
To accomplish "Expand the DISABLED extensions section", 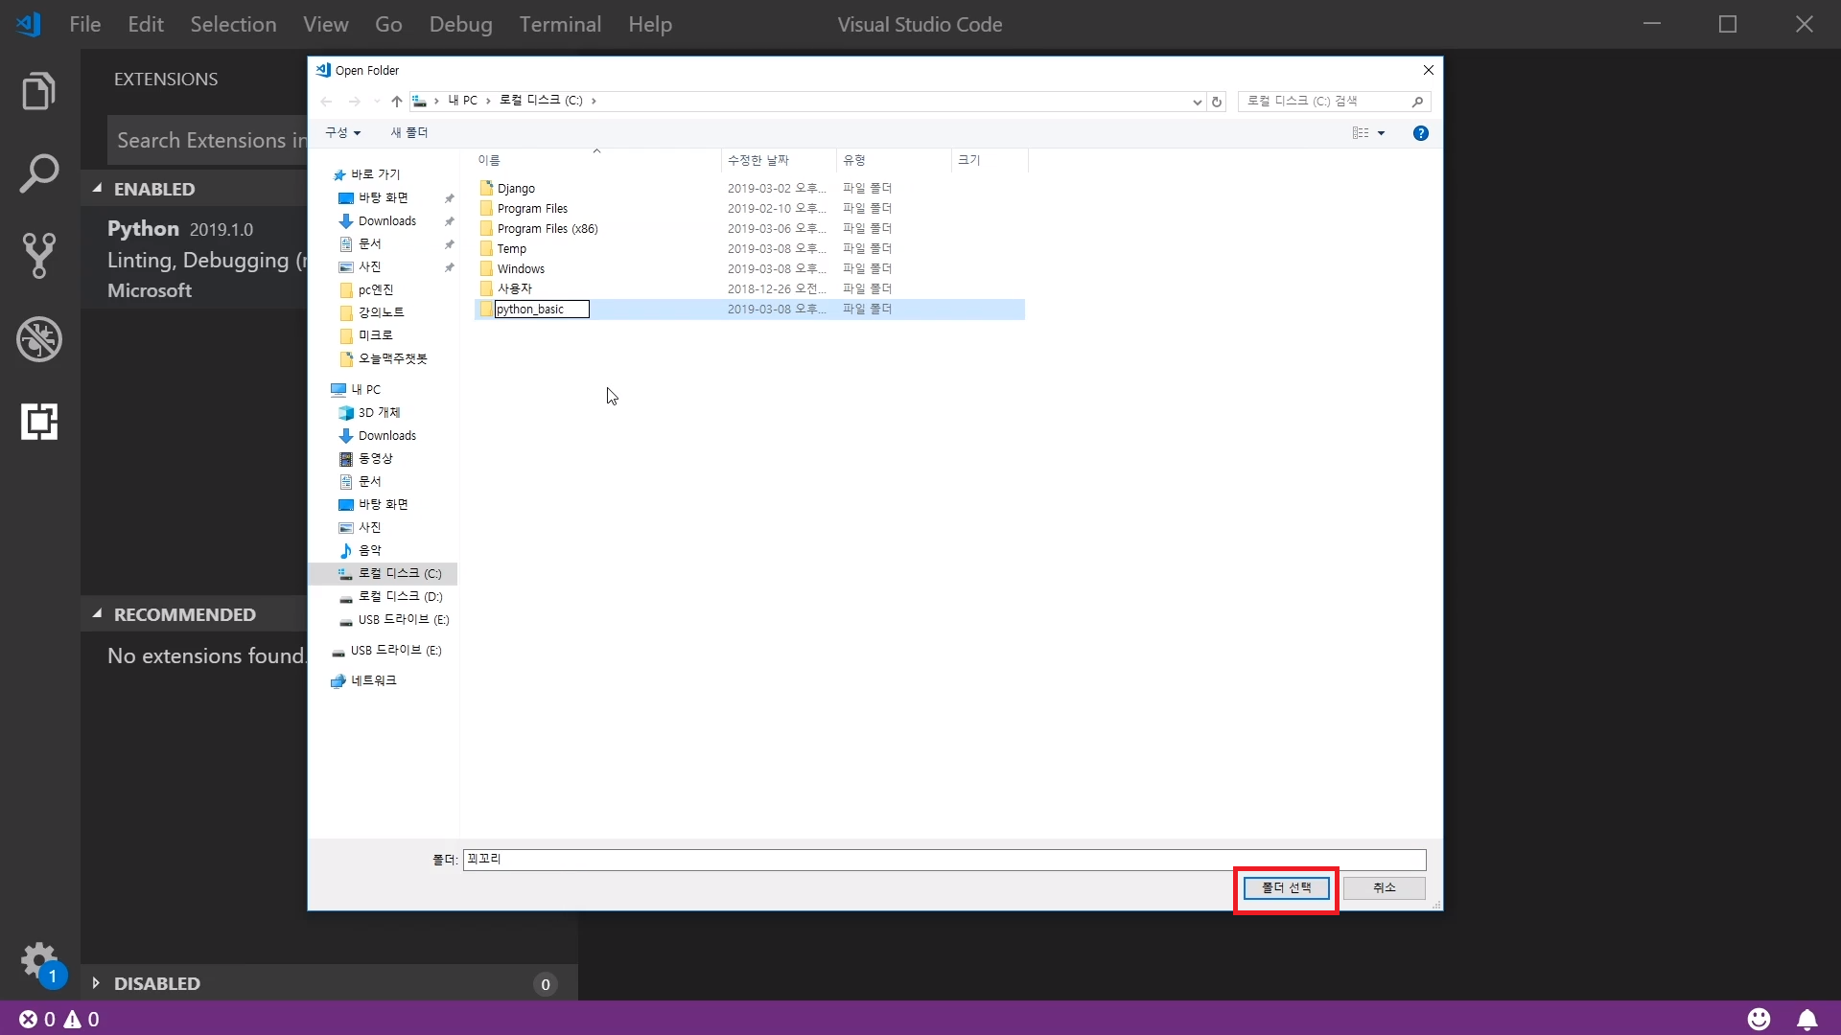I will click(x=96, y=983).
